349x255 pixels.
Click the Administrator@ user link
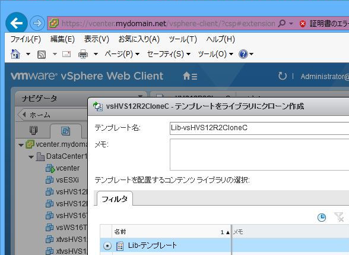click(325, 77)
